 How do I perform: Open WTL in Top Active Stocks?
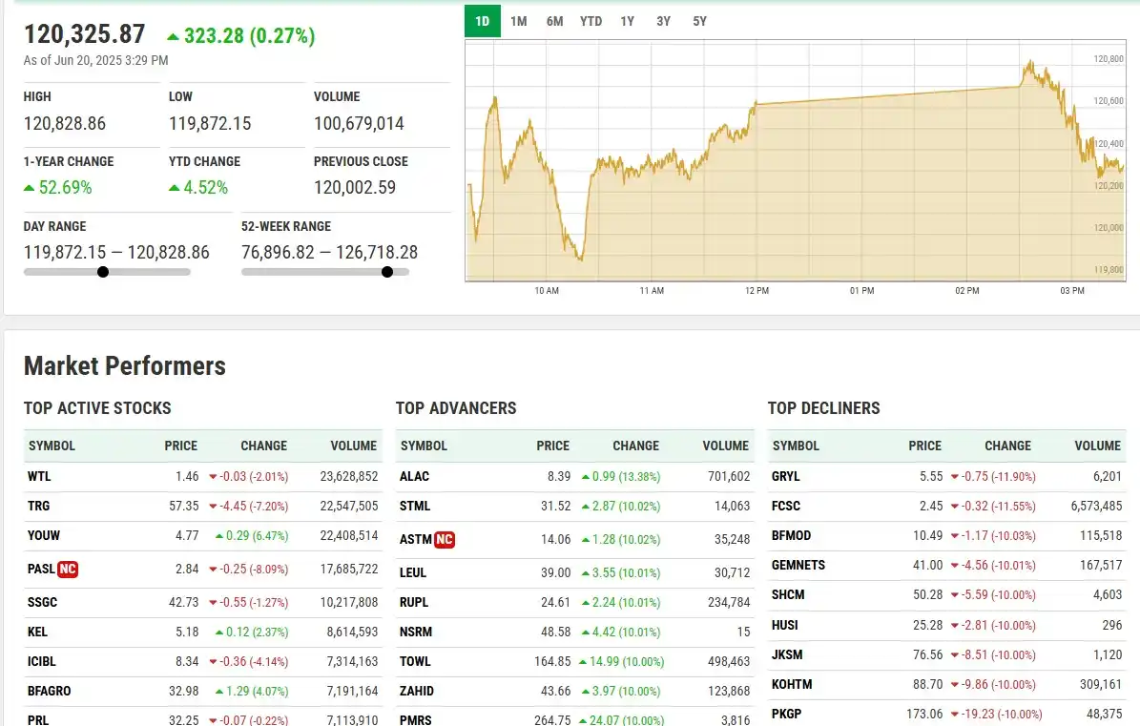[39, 477]
